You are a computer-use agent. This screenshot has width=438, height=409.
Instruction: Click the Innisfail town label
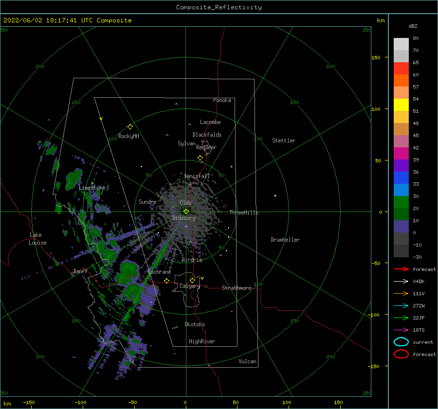(x=197, y=176)
